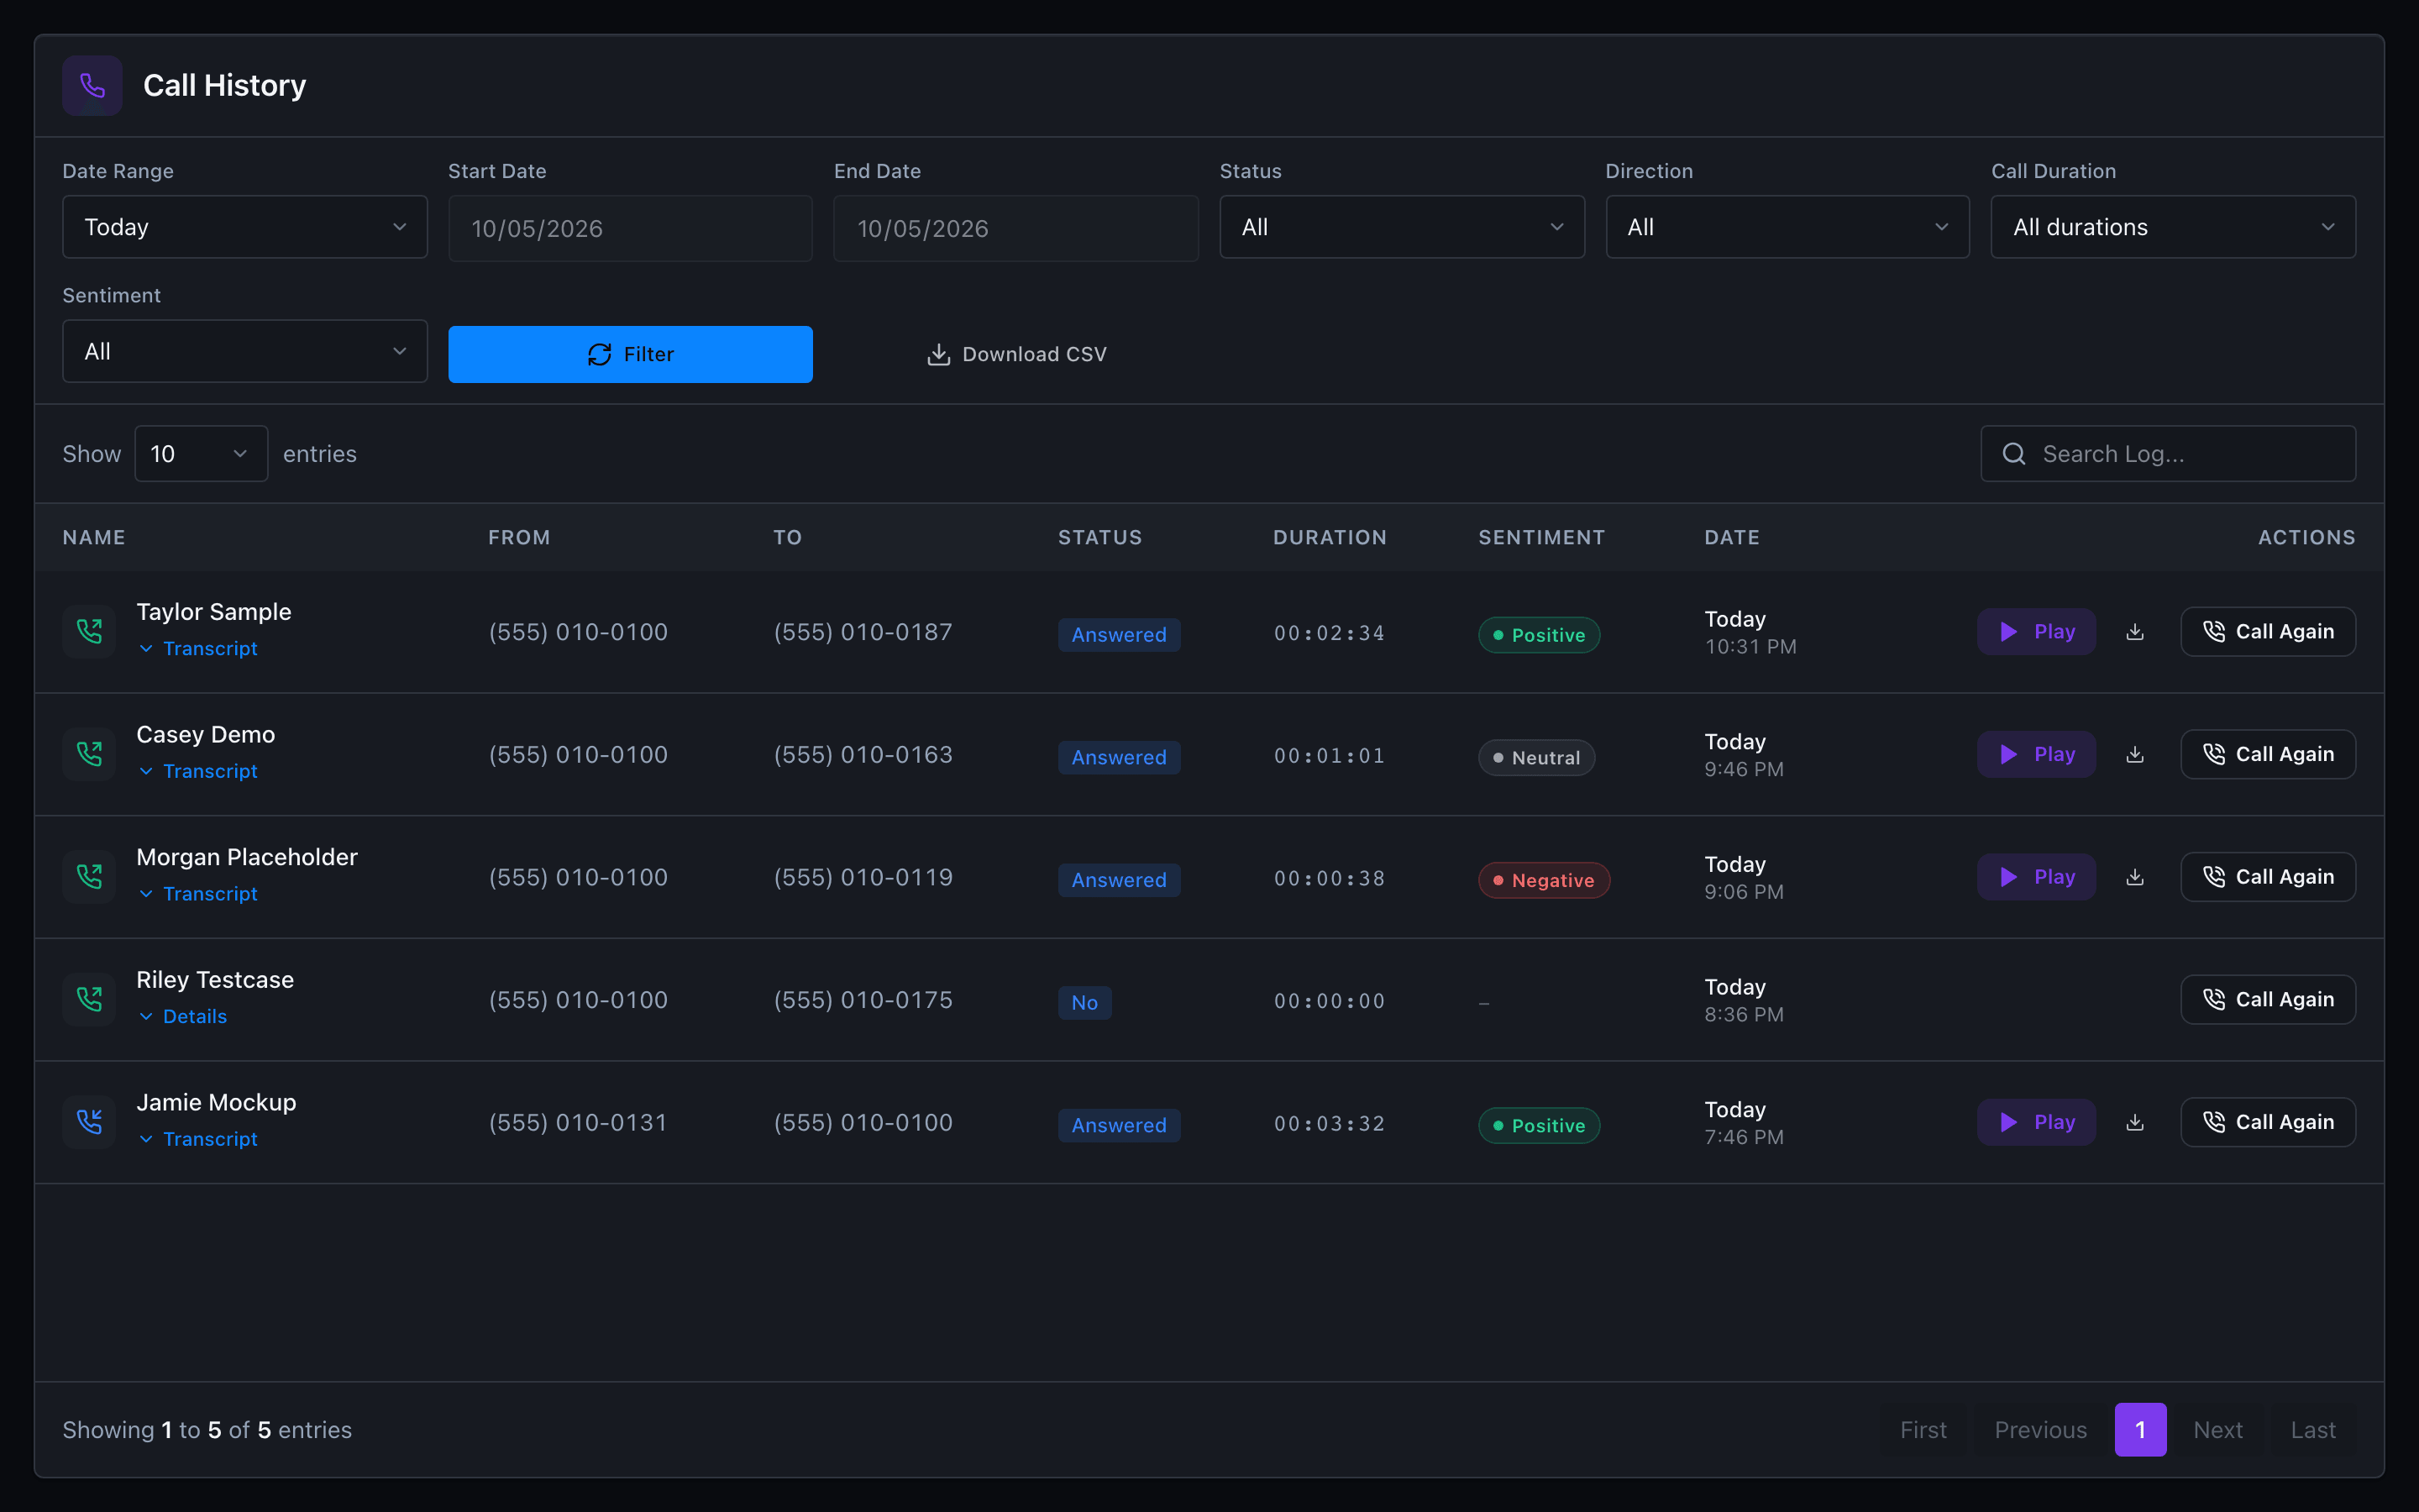
Task: Click outgoing call icon beside Casey Demo
Action: click(x=89, y=755)
